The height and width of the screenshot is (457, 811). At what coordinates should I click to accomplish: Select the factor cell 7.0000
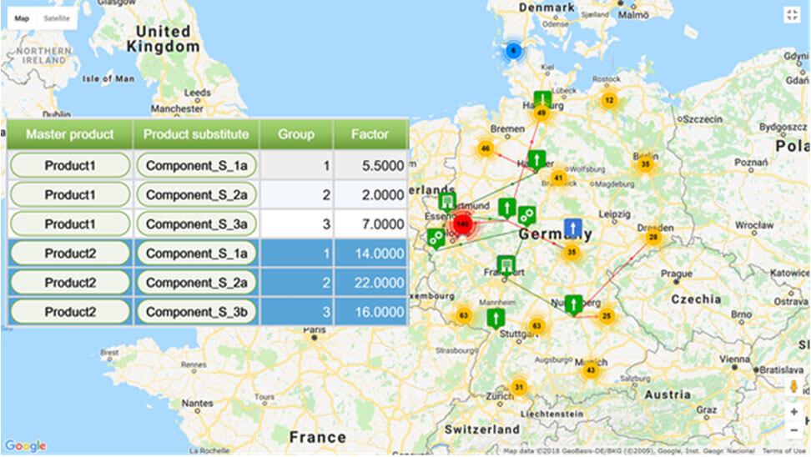pyautogui.click(x=370, y=223)
